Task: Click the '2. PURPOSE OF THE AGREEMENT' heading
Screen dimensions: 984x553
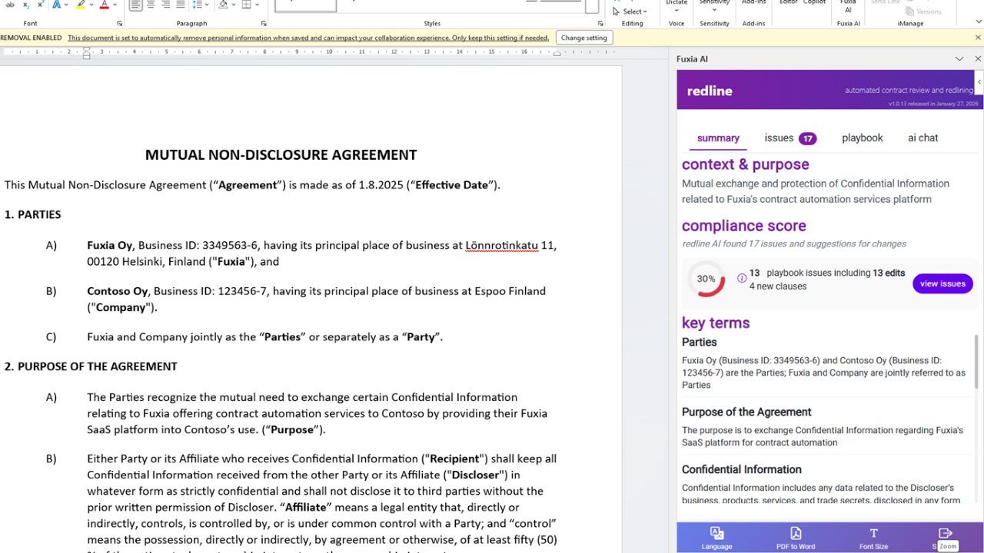Action: (x=91, y=366)
